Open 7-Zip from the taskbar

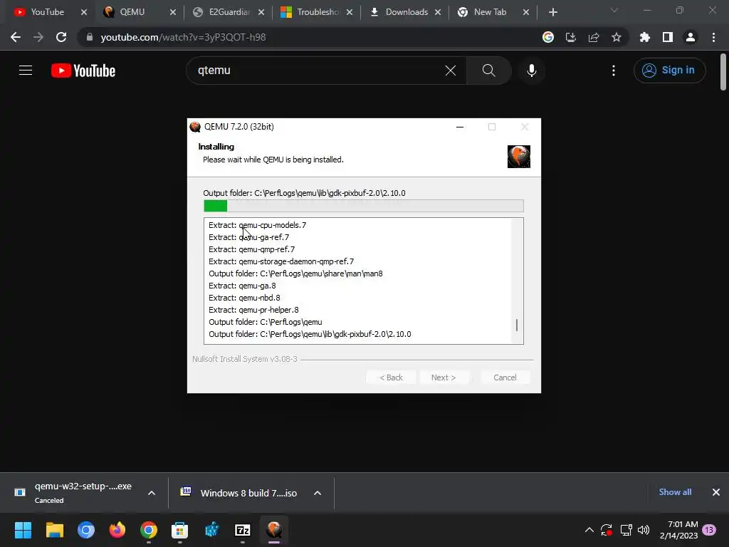click(243, 530)
